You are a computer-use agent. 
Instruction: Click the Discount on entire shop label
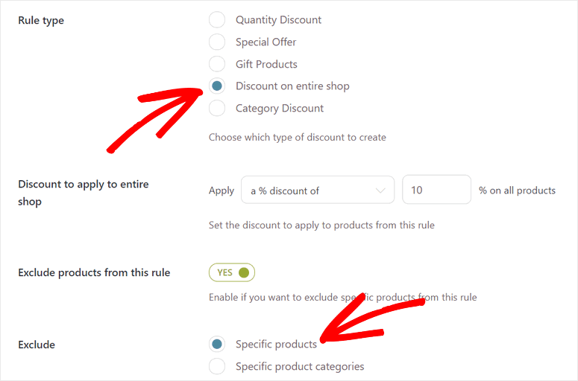coord(292,86)
